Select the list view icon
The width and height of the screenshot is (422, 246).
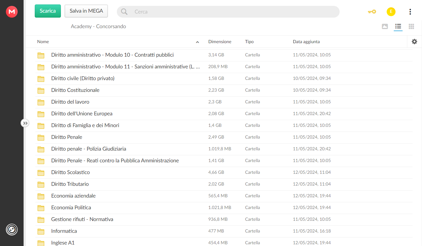(x=398, y=26)
